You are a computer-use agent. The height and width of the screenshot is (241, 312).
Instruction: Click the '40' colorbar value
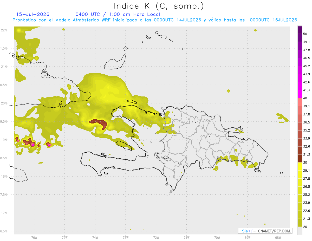305,98
